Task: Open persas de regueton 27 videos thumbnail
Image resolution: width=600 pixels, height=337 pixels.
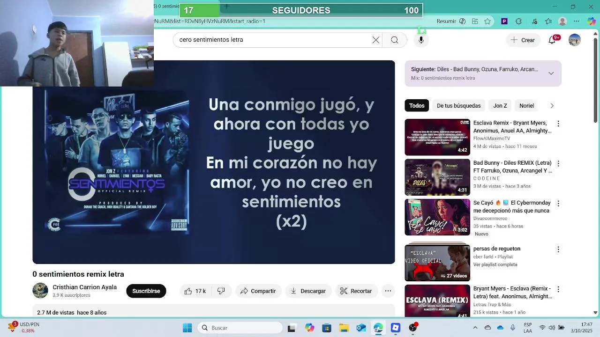Action: [x=437, y=263]
